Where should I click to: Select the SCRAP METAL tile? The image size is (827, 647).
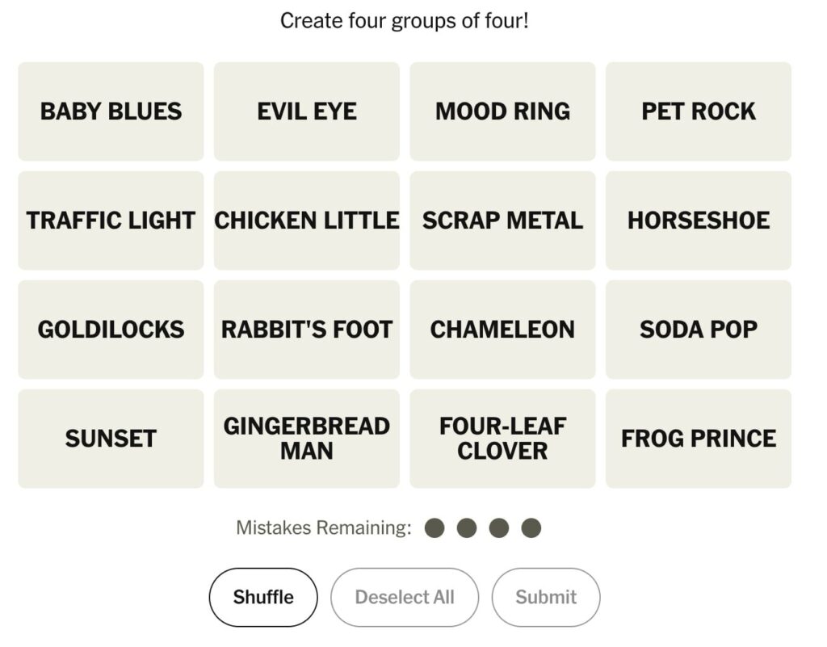(x=502, y=221)
